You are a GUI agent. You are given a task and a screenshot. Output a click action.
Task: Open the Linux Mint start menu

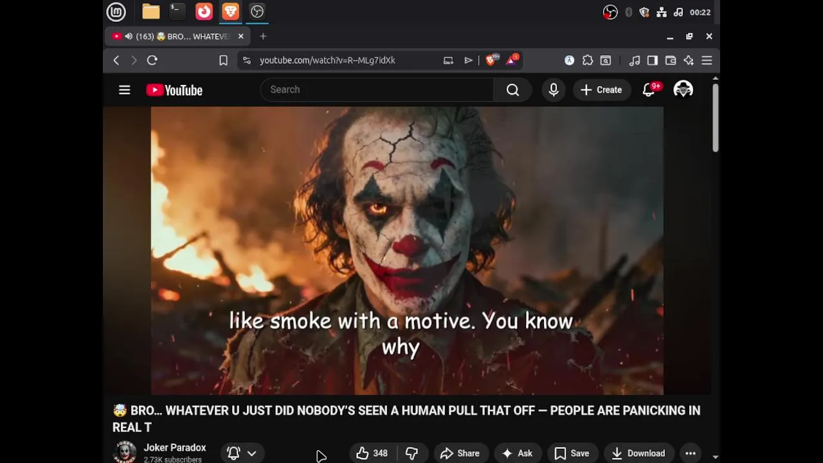point(116,12)
